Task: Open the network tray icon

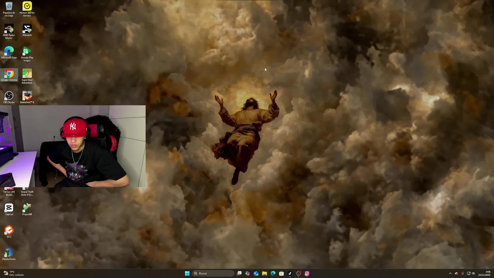Action: click(x=469, y=273)
